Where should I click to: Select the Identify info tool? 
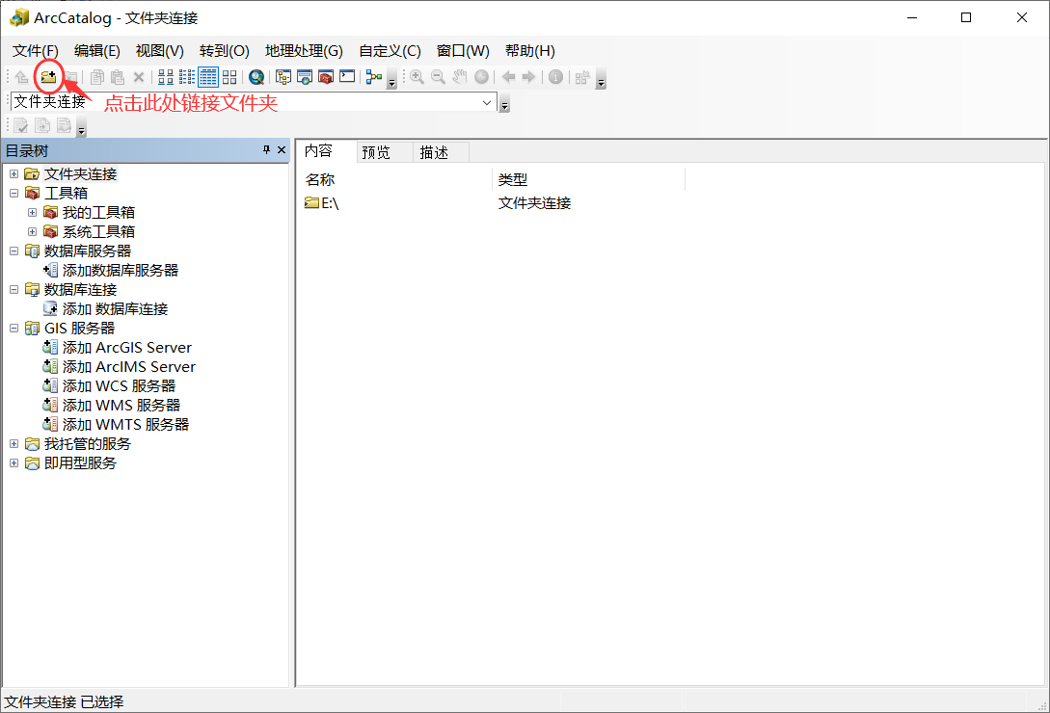click(x=555, y=77)
